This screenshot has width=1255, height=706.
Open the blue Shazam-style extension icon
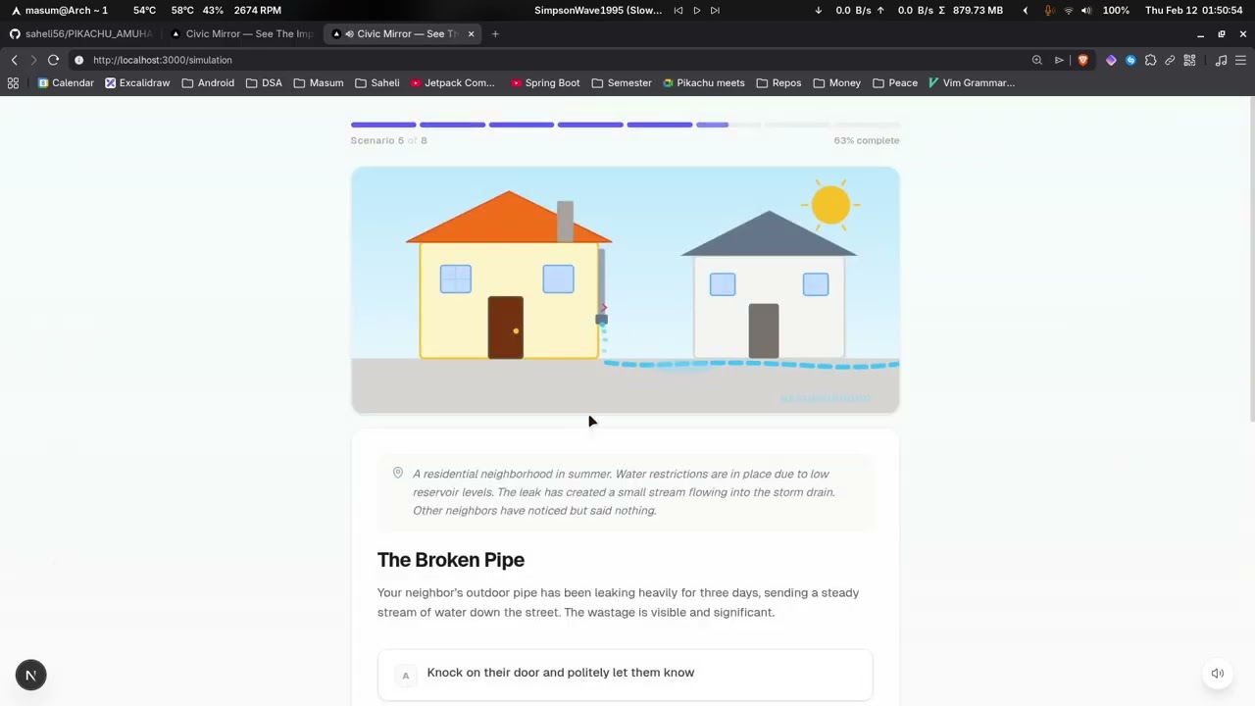[1130, 60]
